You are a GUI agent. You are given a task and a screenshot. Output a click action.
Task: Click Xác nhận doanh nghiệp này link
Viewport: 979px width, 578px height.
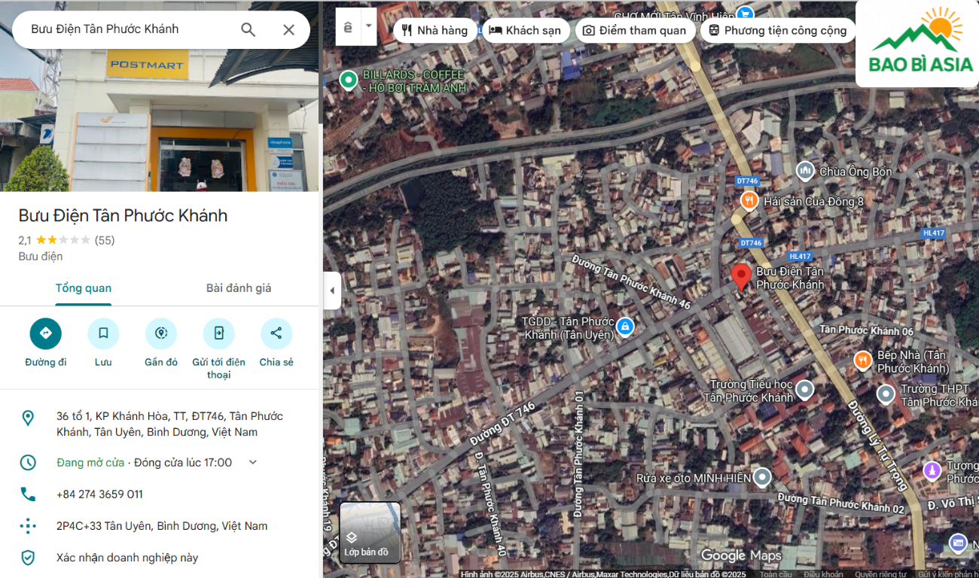pyautogui.click(x=127, y=558)
